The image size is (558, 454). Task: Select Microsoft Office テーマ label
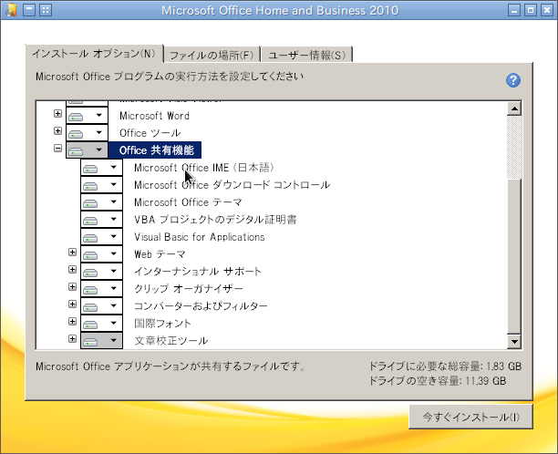(x=188, y=202)
